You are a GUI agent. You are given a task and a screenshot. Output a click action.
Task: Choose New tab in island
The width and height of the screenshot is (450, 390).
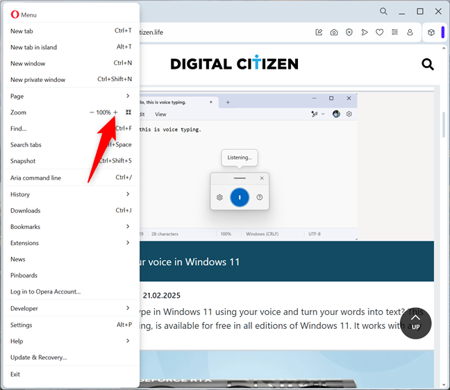(72, 47)
